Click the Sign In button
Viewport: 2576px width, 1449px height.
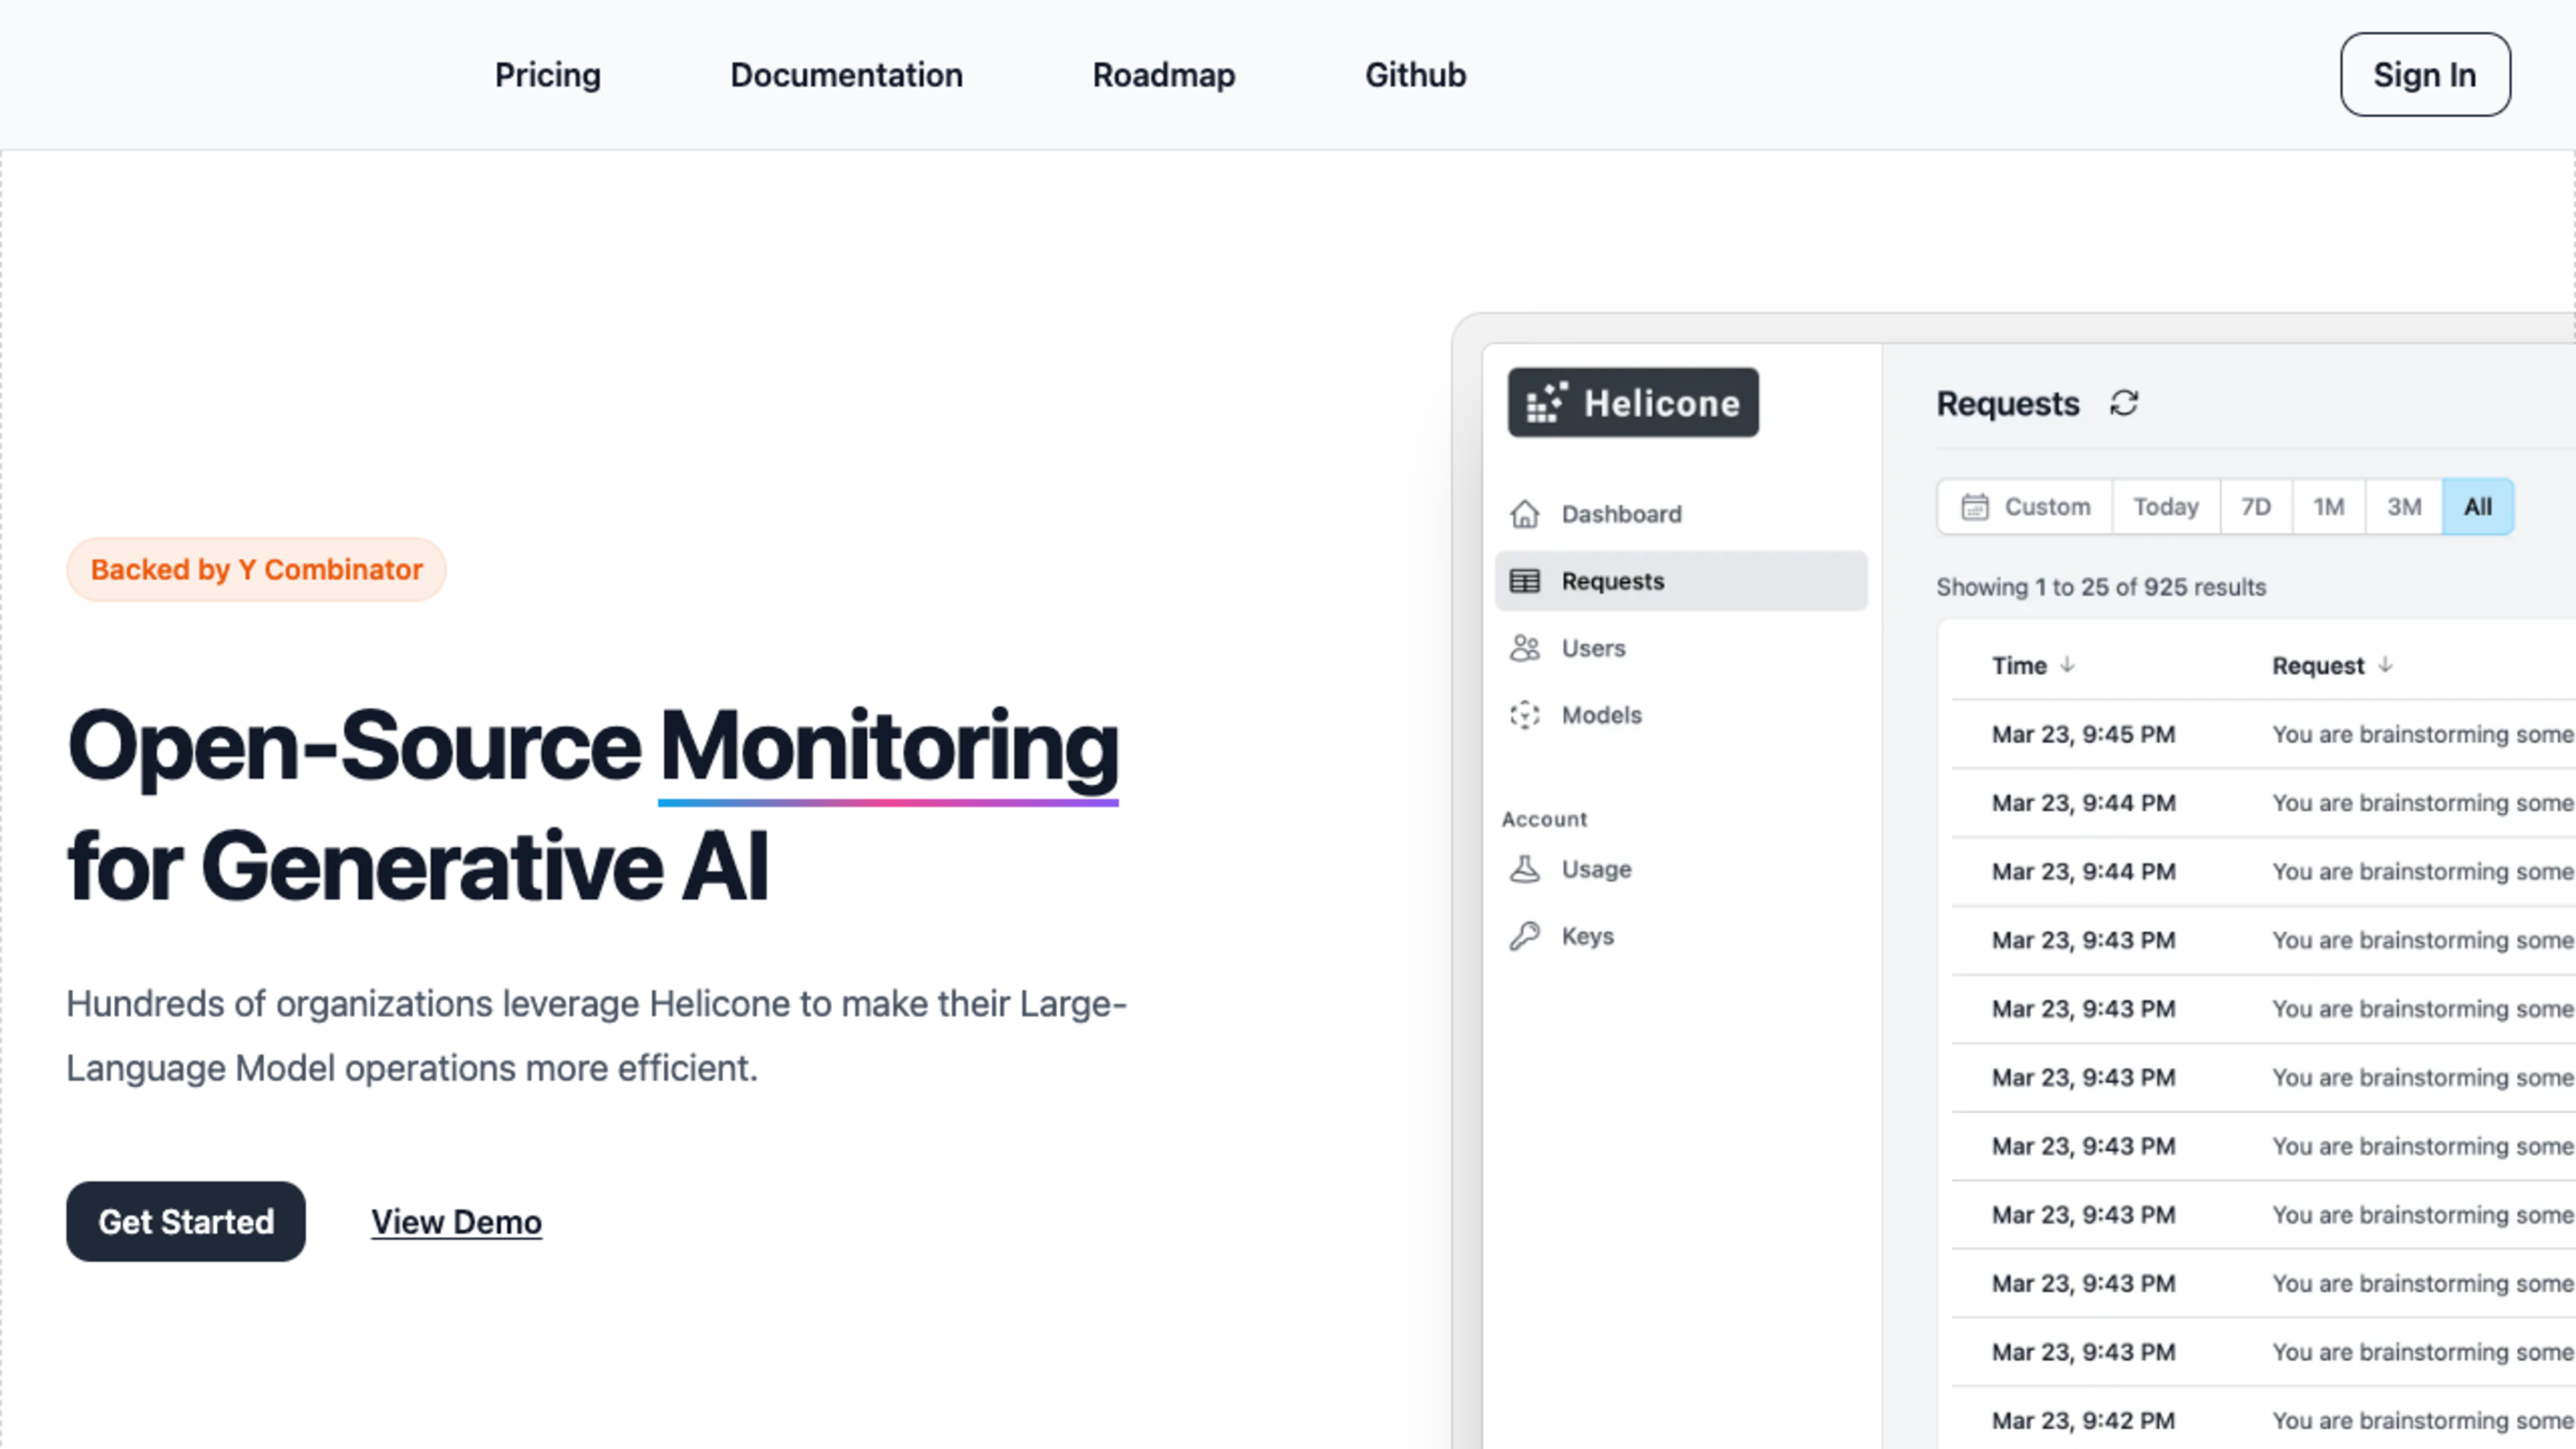pyautogui.click(x=2424, y=75)
